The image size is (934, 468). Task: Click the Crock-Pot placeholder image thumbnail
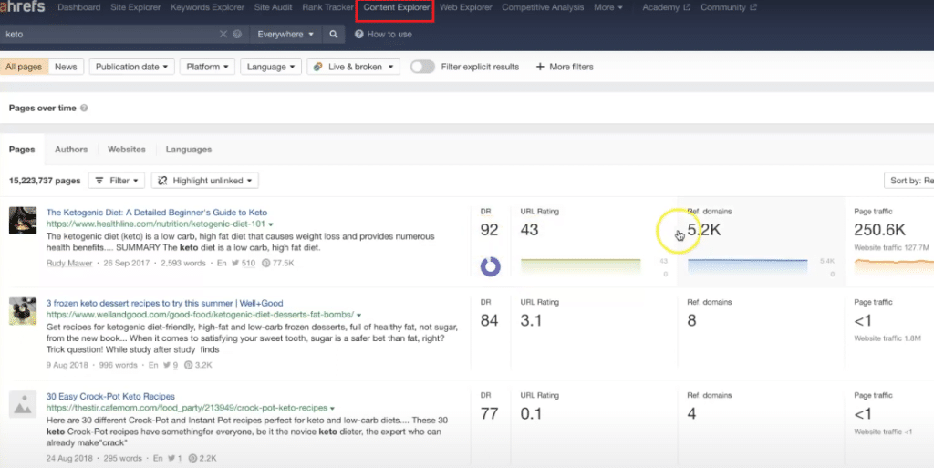pyautogui.click(x=23, y=405)
